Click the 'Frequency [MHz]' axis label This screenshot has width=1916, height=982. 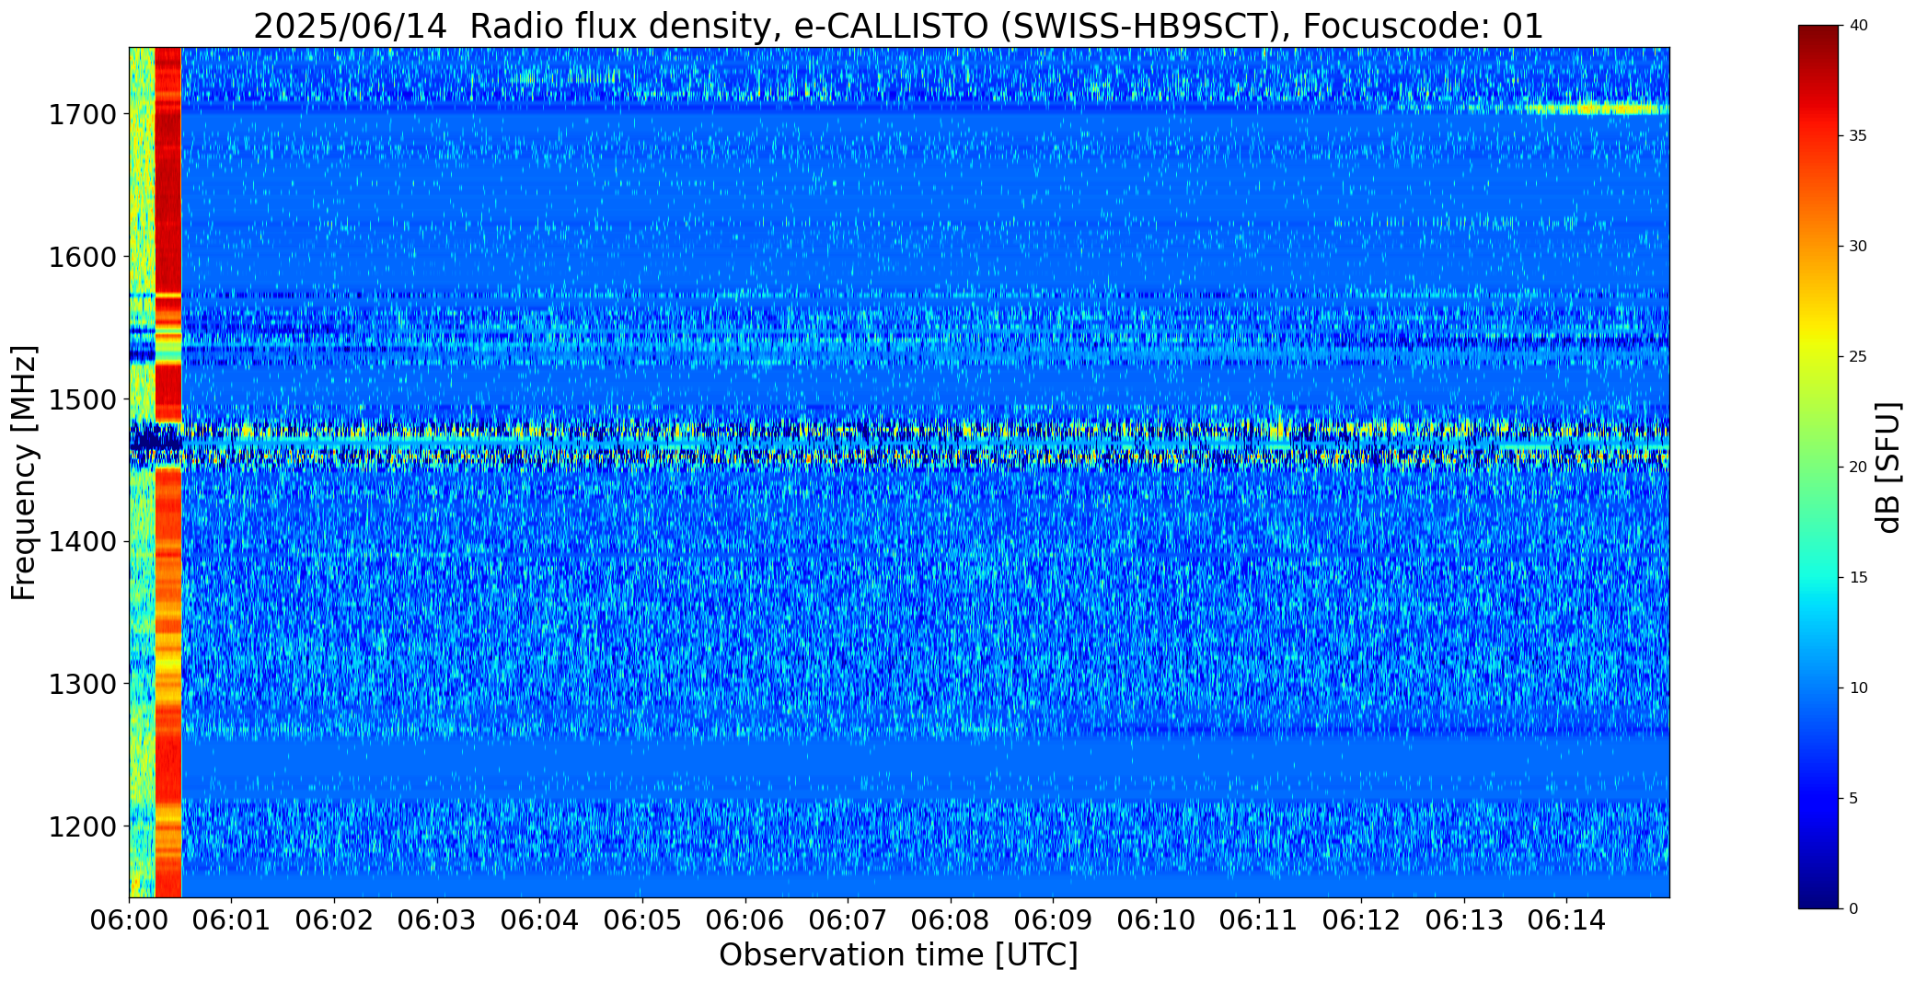(24, 472)
